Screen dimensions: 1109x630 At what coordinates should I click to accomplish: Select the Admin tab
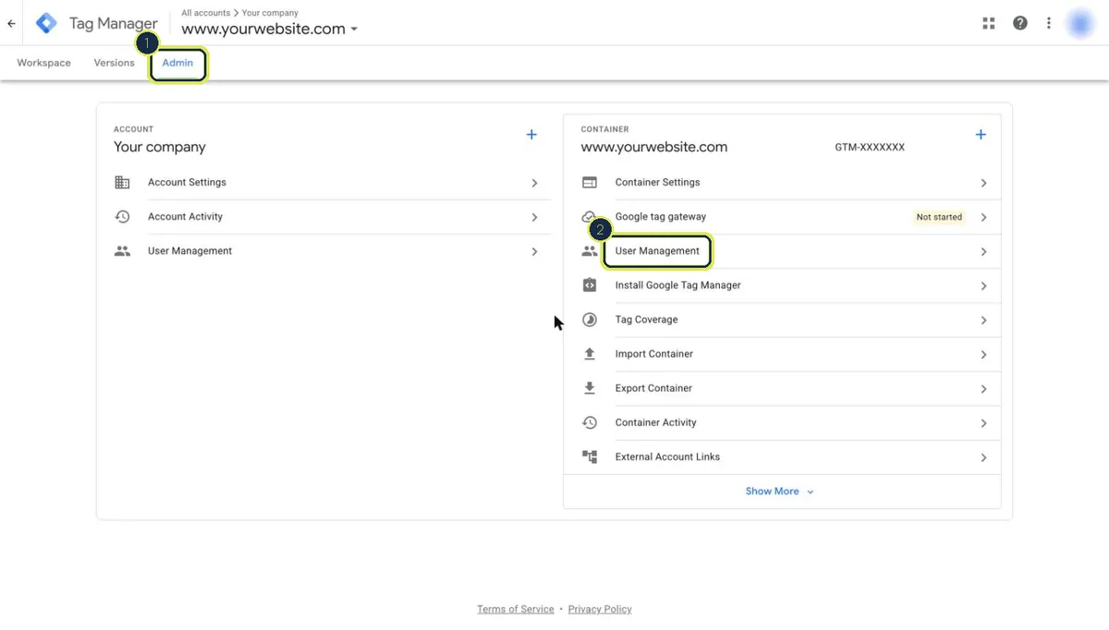click(x=177, y=63)
